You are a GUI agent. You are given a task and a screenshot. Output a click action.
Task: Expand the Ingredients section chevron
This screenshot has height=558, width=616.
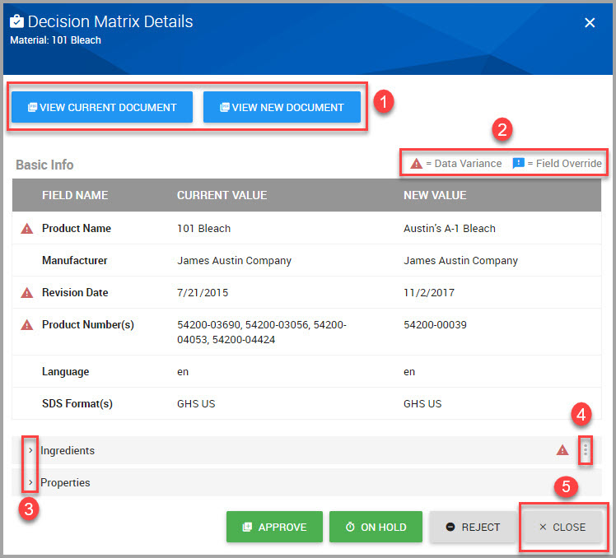coord(30,450)
